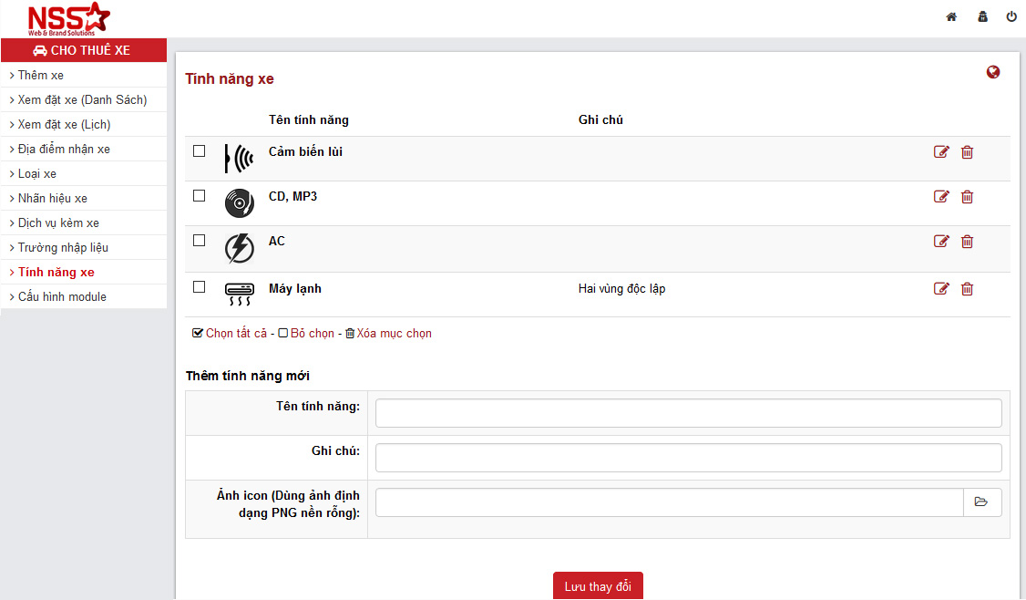The height and width of the screenshot is (600, 1026).
Task: Browse for icon image file
Action: pos(981,502)
